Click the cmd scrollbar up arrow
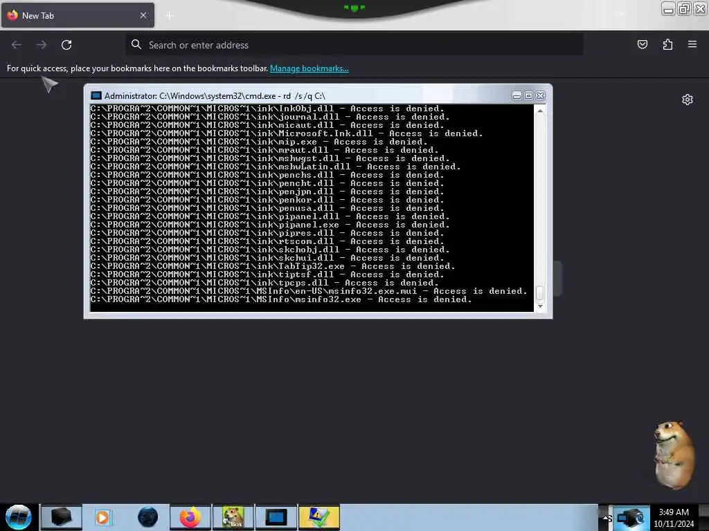This screenshot has width=709, height=531. (540, 111)
